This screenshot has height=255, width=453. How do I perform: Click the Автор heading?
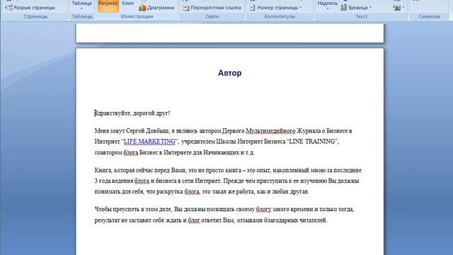(229, 73)
